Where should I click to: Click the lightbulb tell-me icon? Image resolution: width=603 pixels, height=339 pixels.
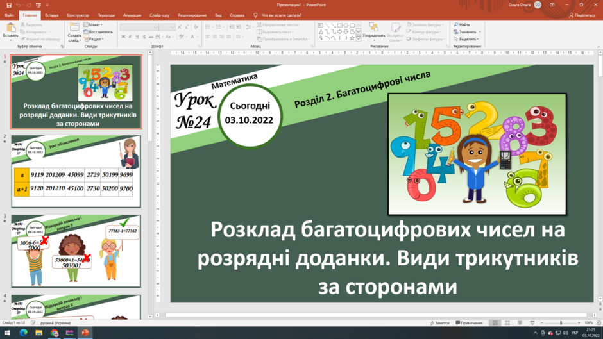(255, 15)
